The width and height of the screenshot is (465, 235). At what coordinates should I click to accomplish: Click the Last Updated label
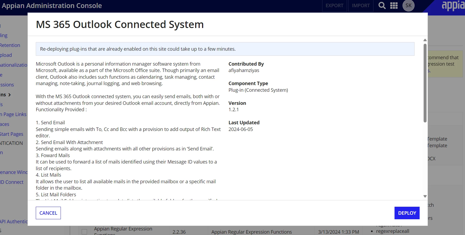click(x=244, y=123)
